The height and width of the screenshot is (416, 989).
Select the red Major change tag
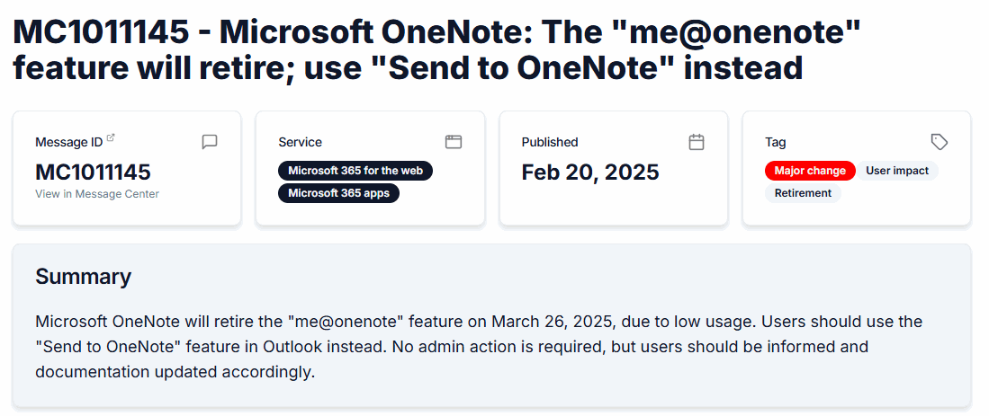(x=810, y=171)
